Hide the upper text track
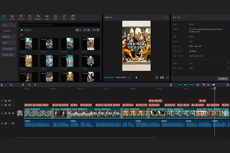The image size is (230, 153). 9,101
